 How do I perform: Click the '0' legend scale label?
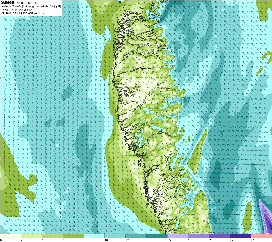coord(1,240)
